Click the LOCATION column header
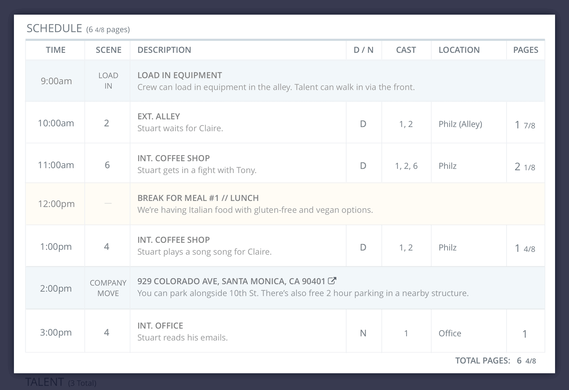The width and height of the screenshot is (569, 390). (x=459, y=50)
